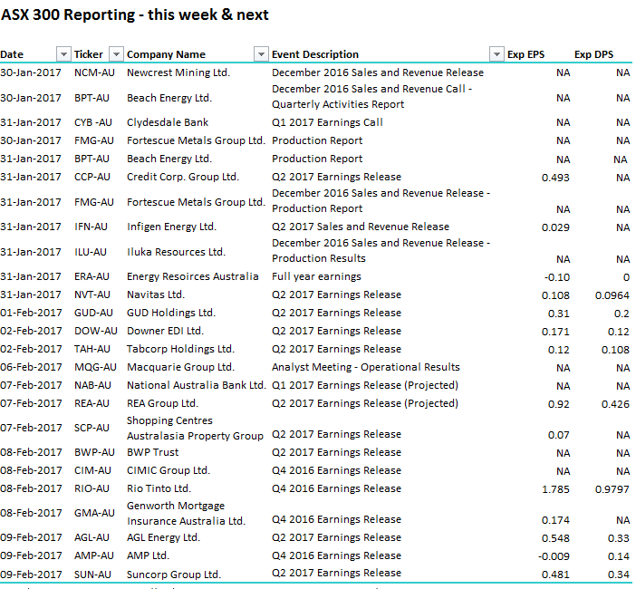
Task: Click the REA Group Ltd. cell
Action: pyautogui.click(x=162, y=403)
